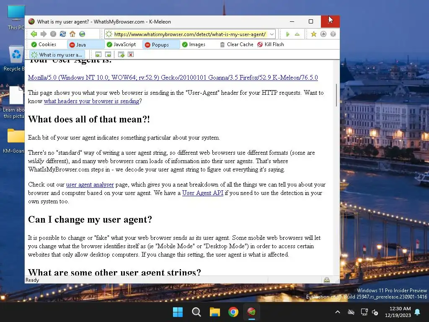Show hidden system tray icons
Image resolution: width=429 pixels, height=322 pixels.
[338, 312]
